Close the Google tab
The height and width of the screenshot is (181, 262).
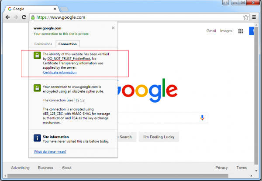55,9
